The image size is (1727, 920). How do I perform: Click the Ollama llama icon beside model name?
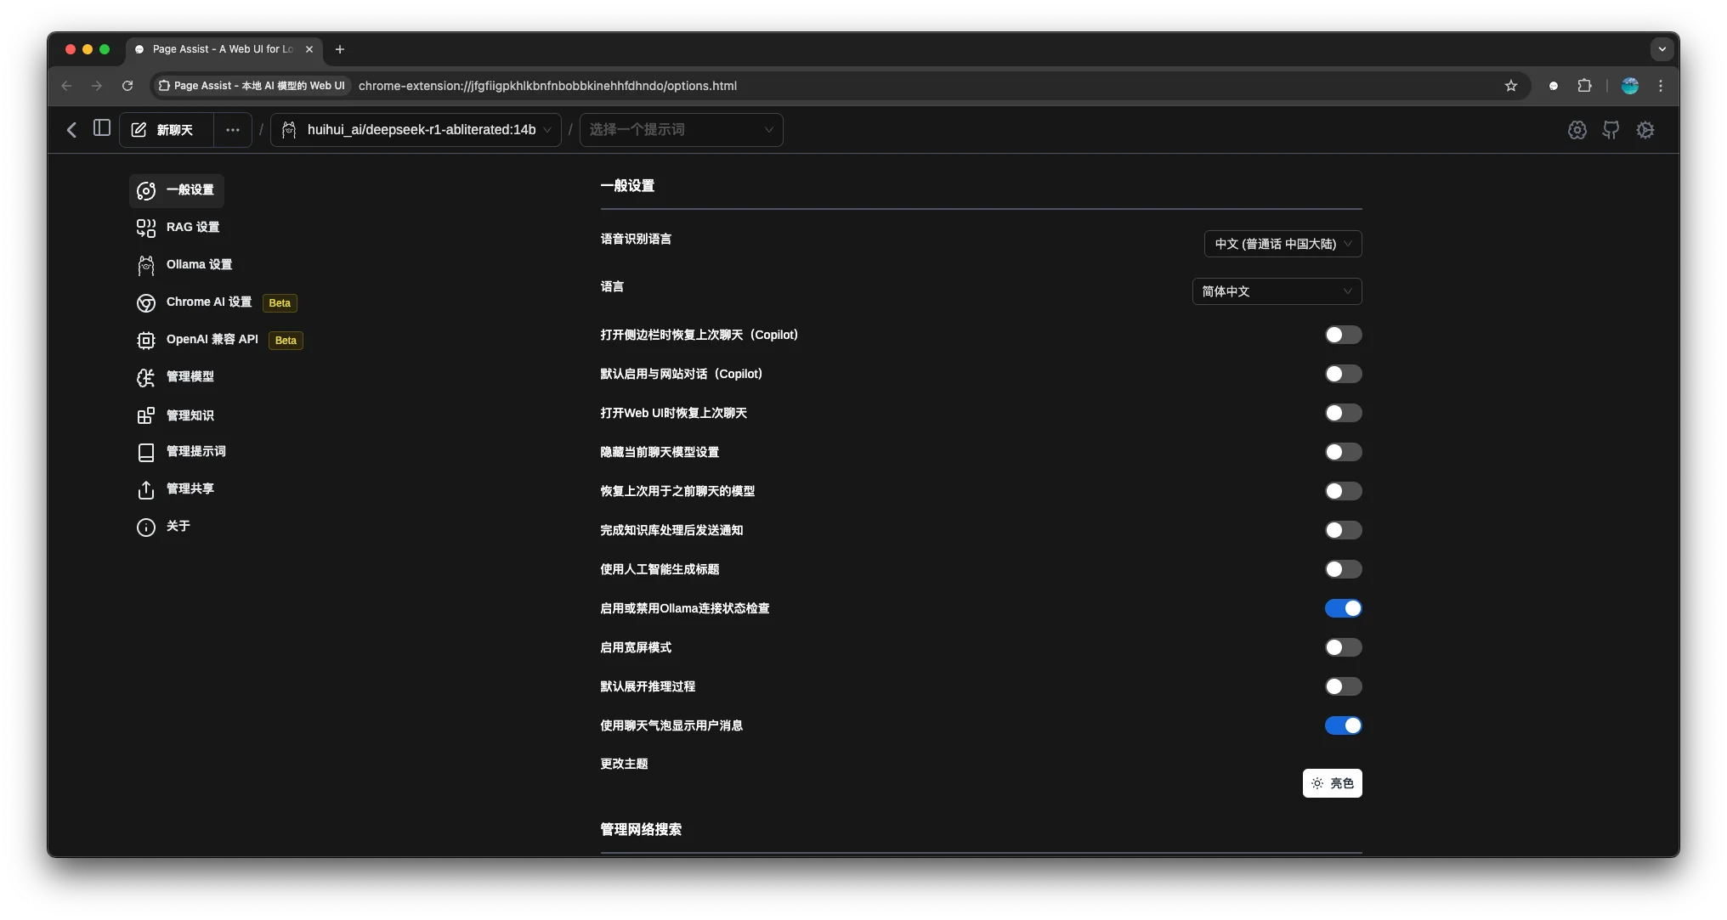(x=289, y=130)
